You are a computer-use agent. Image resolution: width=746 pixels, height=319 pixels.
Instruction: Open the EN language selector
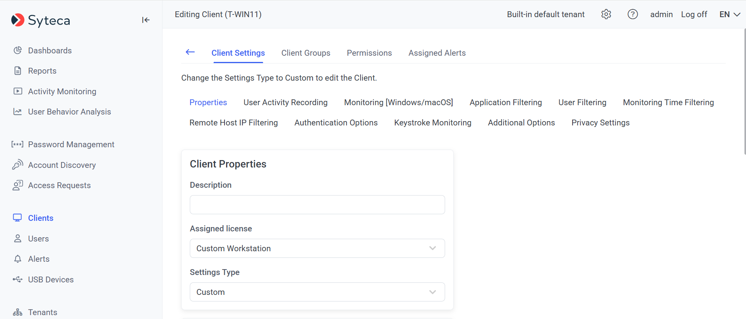coord(729,14)
